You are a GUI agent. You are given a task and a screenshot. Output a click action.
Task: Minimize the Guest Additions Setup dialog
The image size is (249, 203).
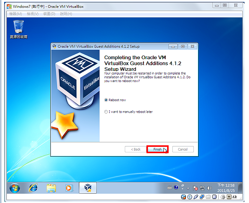coord(173,46)
